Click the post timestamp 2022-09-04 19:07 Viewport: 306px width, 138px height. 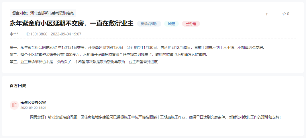pos(66,34)
